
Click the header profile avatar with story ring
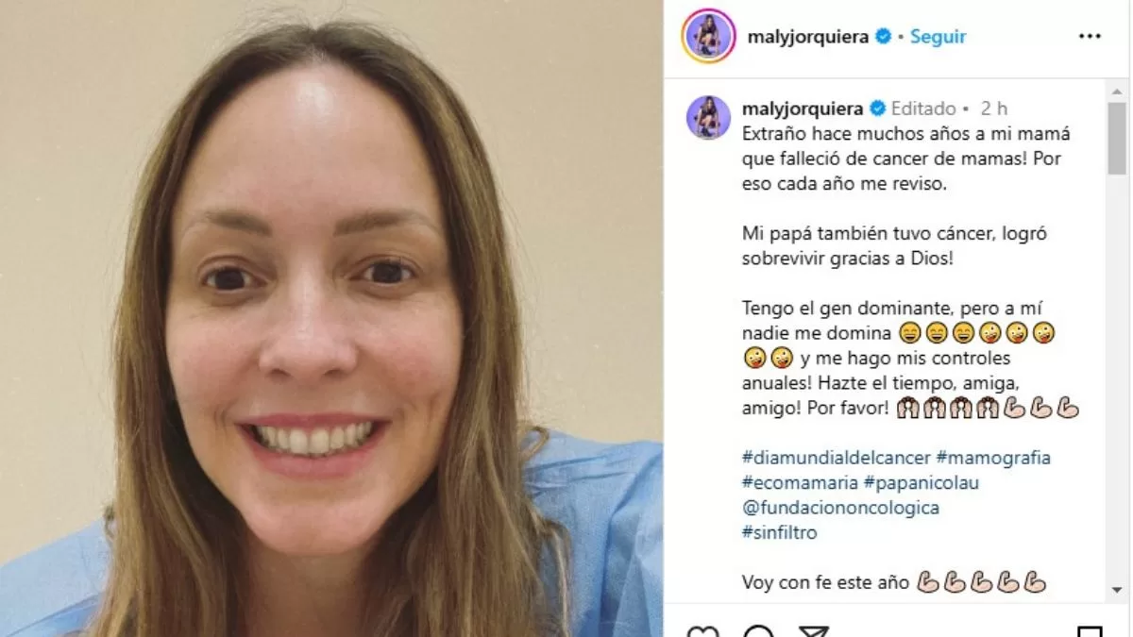coord(708,37)
